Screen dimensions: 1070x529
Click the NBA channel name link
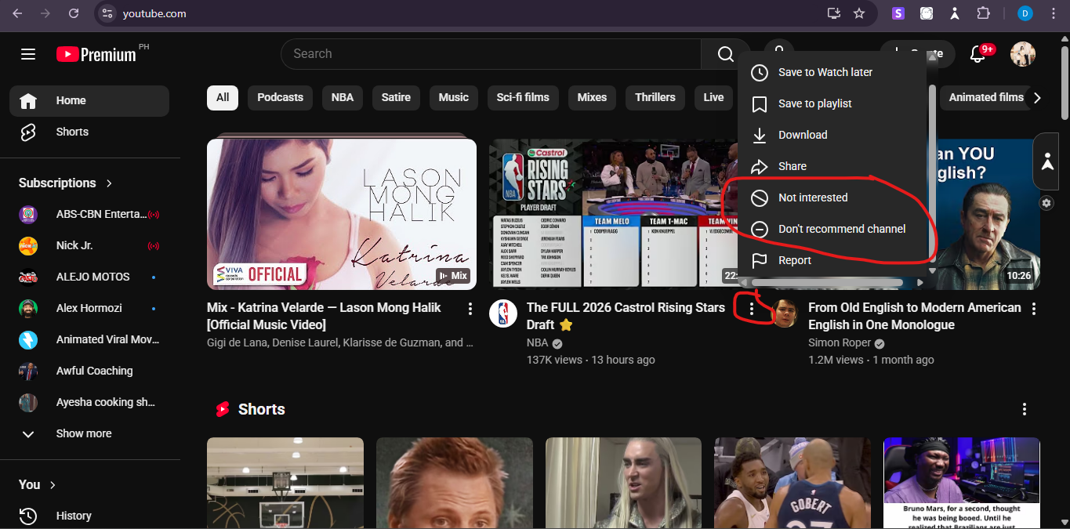tap(537, 342)
